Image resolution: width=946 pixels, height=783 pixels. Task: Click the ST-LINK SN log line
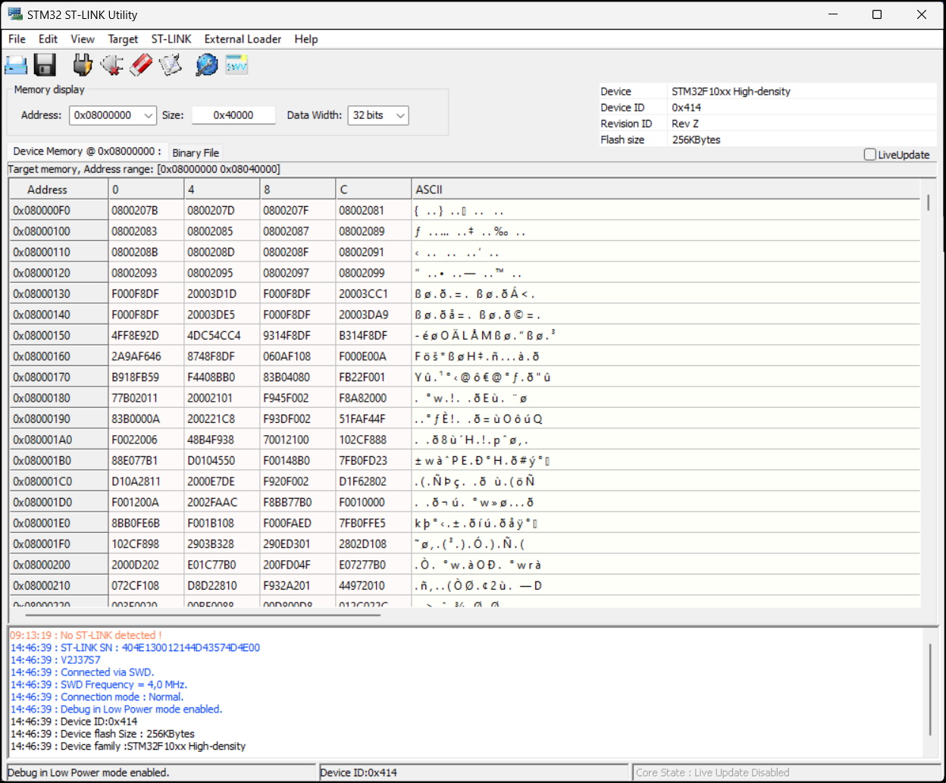[135, 648]
